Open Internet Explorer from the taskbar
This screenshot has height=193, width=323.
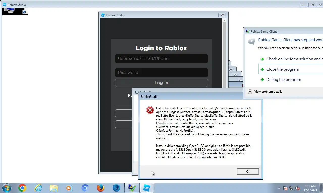(x=38, y=188)
